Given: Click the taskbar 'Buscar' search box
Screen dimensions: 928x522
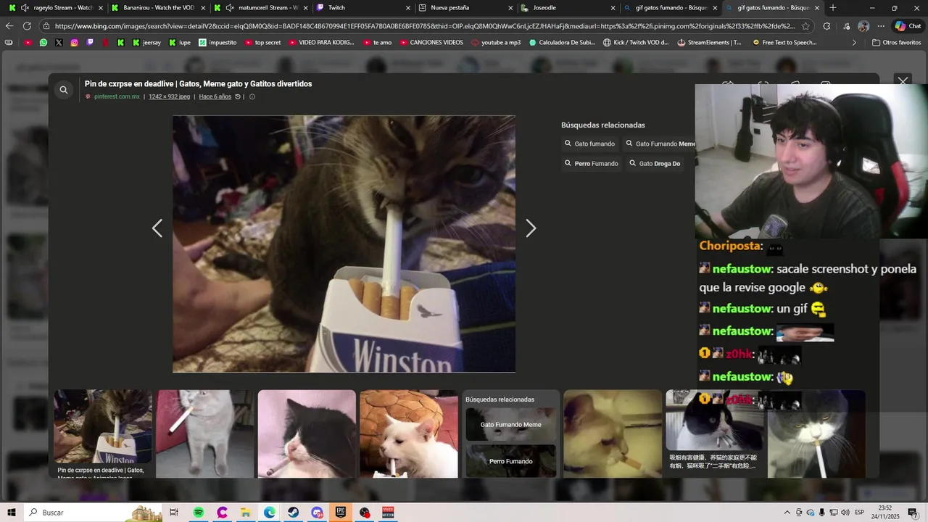Looking at the screenshot, I should click(x=94, y=513).
